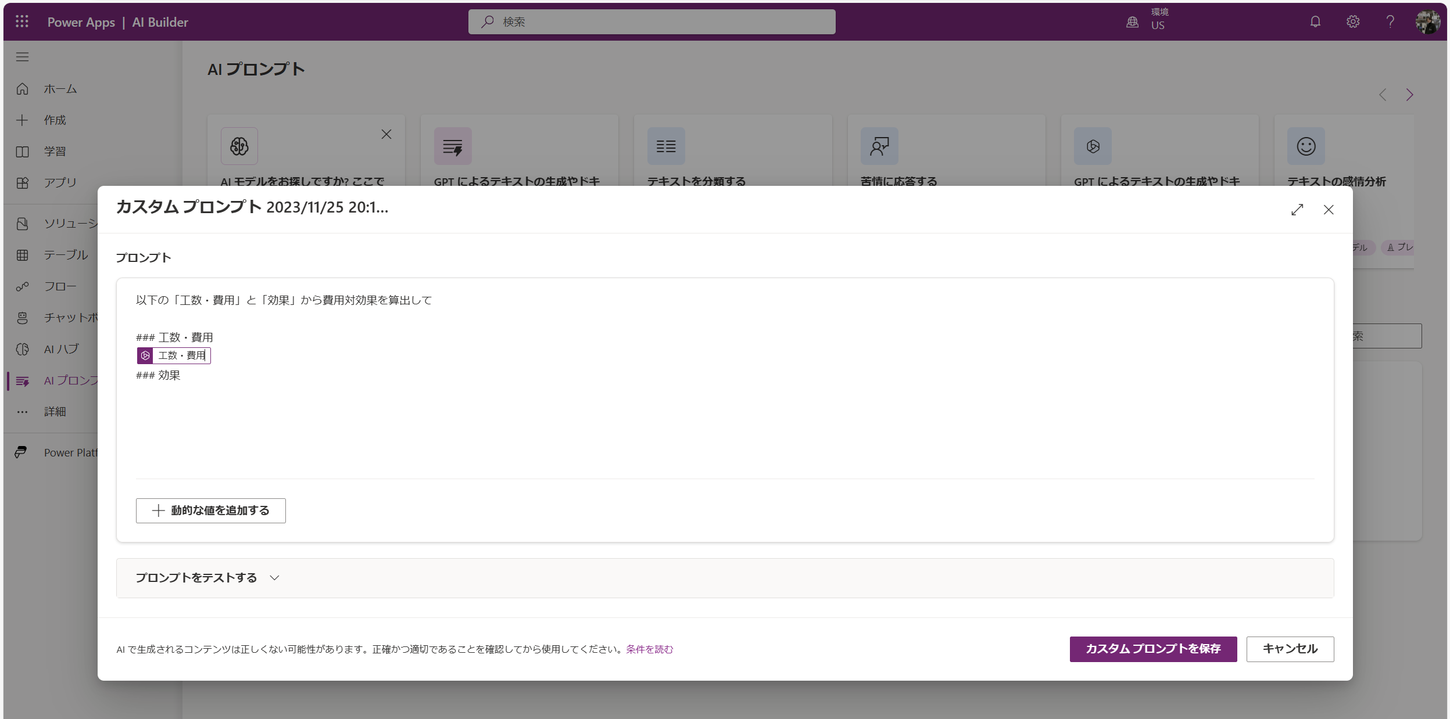Click the environment icon beside US

point(1132,22)
